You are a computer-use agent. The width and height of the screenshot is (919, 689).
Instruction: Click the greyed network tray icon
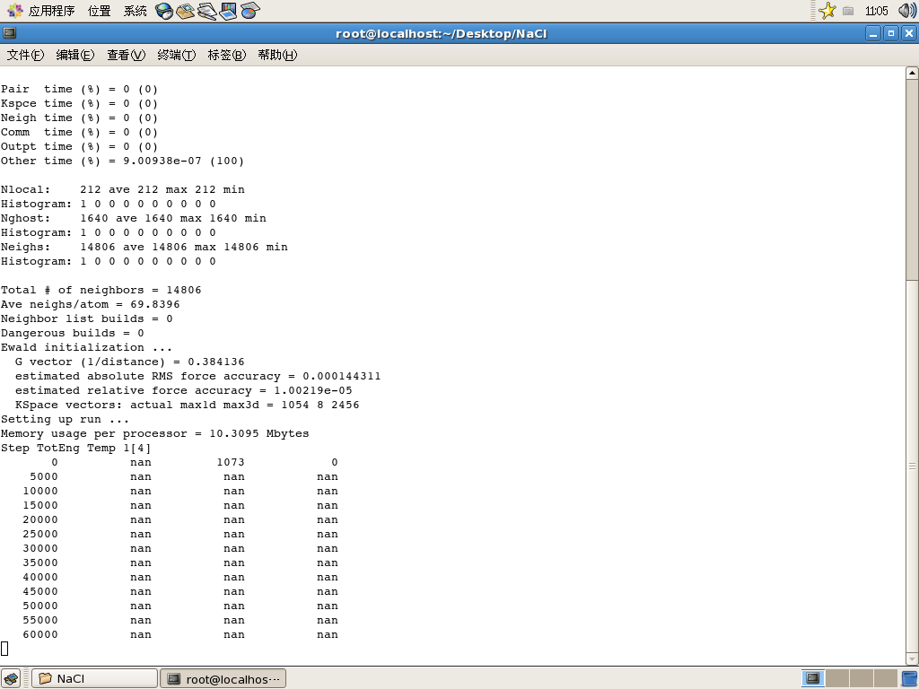(x=848, y=11)
